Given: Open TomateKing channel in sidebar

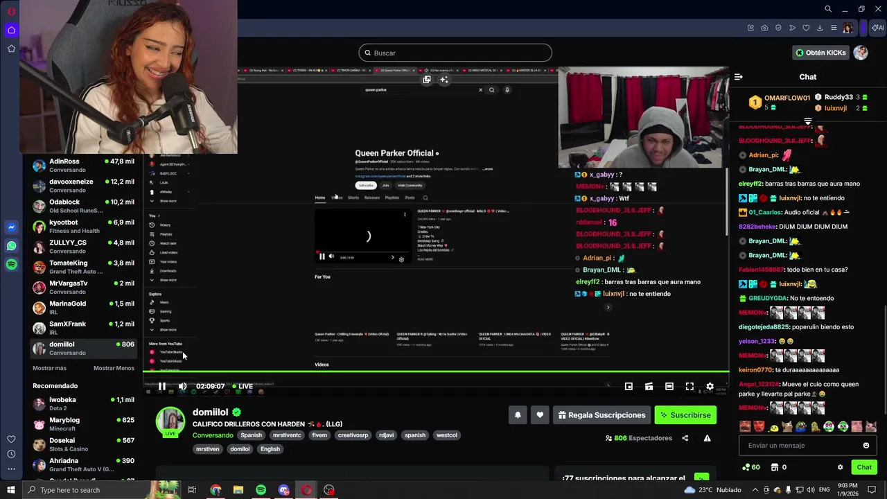Looking at the screenshot, I should 83,267.
